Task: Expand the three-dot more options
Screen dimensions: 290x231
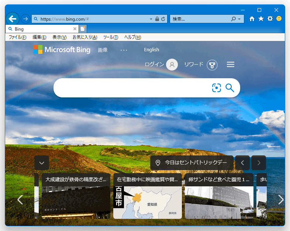Action: click(x=124, y=50)
